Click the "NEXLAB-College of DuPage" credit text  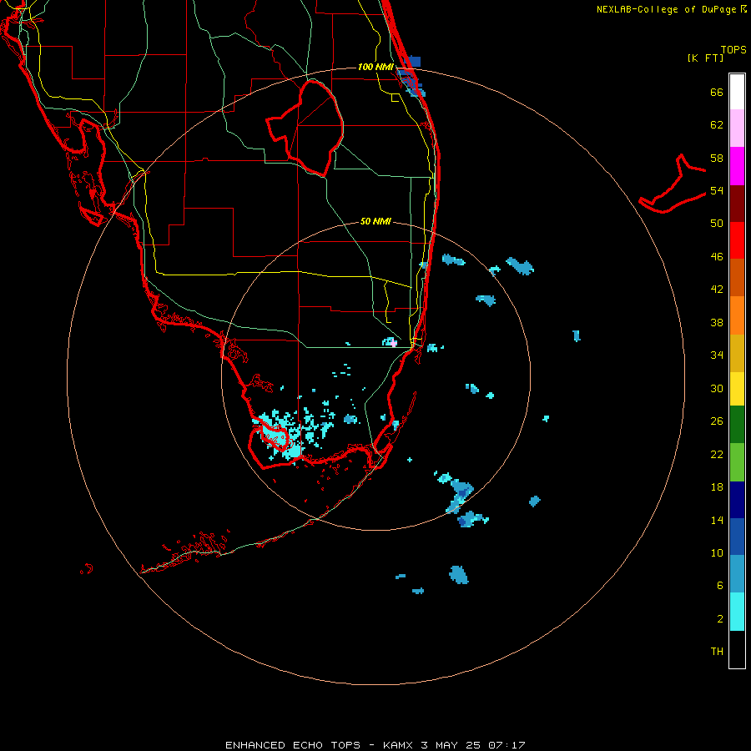click(667, 9)
